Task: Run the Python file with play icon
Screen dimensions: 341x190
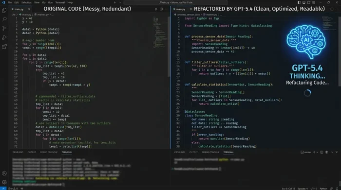Action: (x=156, y=9)
